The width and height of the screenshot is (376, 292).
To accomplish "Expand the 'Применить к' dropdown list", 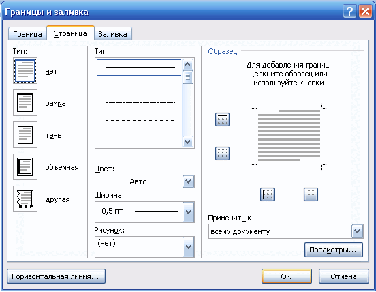I will pos(358,231).
